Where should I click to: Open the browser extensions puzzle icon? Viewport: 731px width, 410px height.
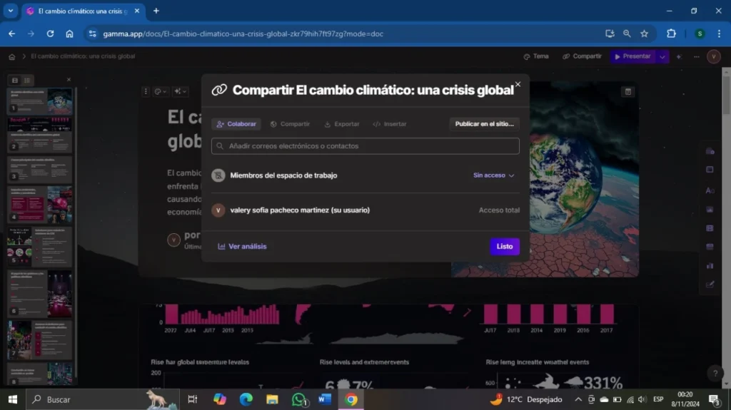point(671,34)
